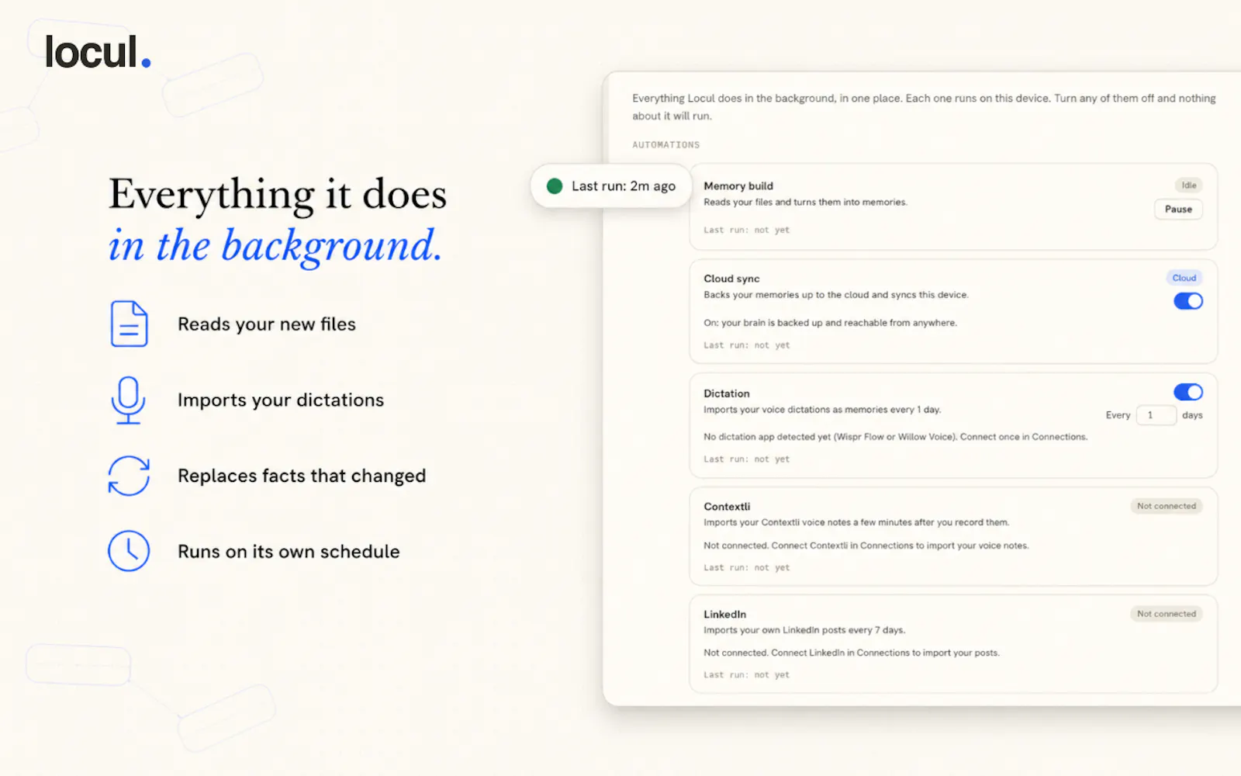Image resolution: width=1241 pixels, height=776 pixels.
Task: Click Everything it does heading
Action: [x=278, y=194]
